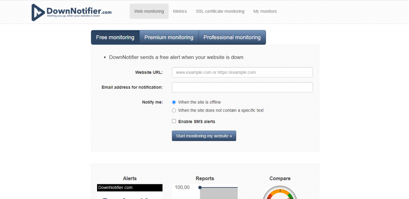Click the 'Notify me:' label
409x199 pixels.
click(x=152, y=102)
